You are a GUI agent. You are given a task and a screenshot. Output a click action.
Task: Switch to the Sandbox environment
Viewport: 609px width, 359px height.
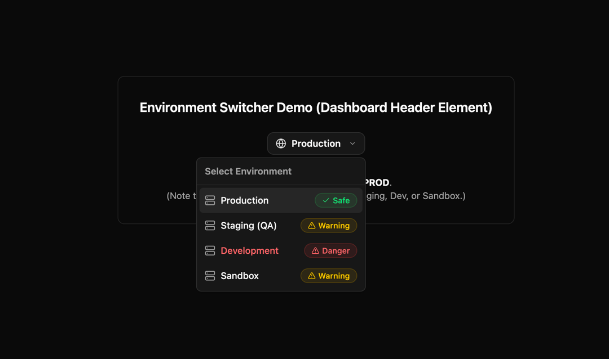[x=281, y=276]
